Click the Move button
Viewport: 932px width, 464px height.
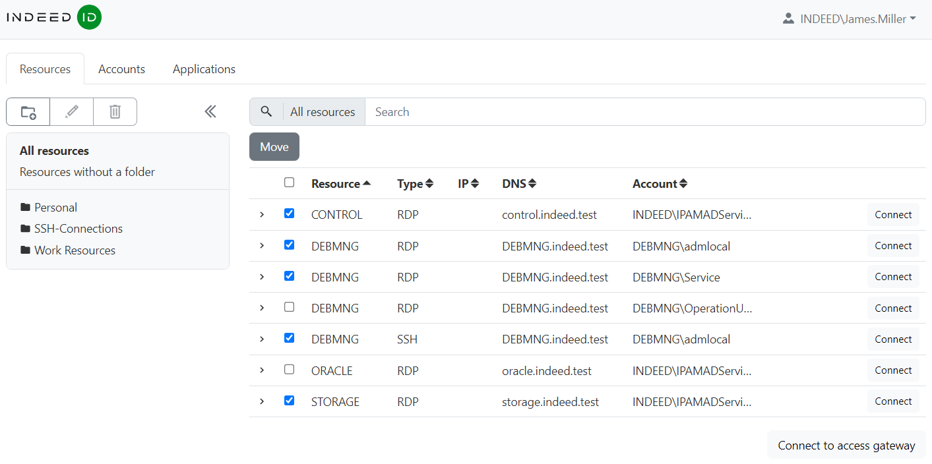[274, 147]
